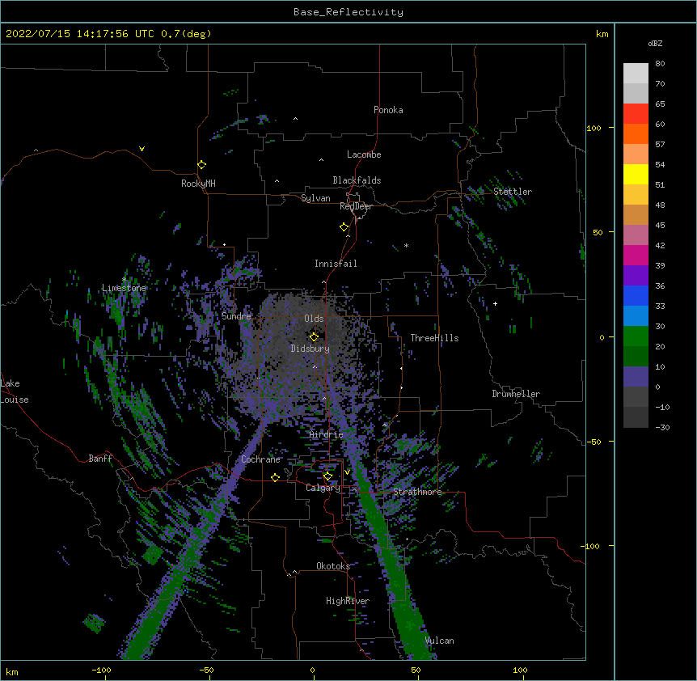
Task: Click the dBZ legend heading
Action: point(655,43)
